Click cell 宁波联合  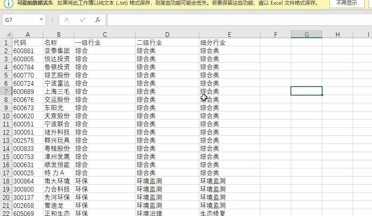(59, 124)
